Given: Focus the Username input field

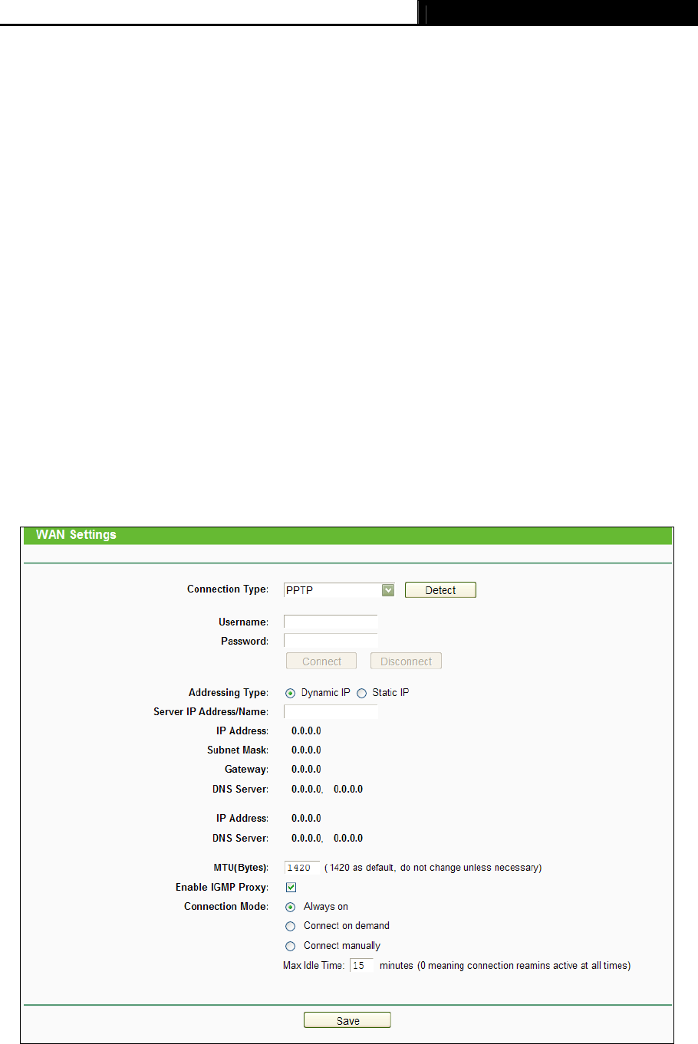Looking at the screenshot, I should 331,622.
